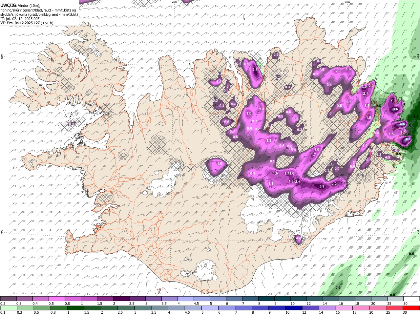Viewport: 420px width, 315px height.
Task: Select the light pink bottom-row swatch for 16–18
Action: click(344, 308)
